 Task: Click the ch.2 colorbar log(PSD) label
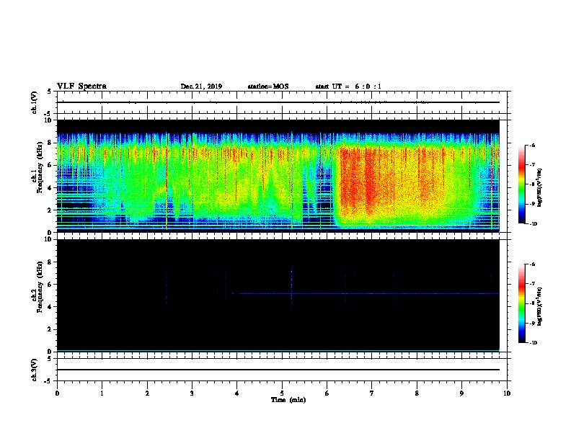[540, 306]
